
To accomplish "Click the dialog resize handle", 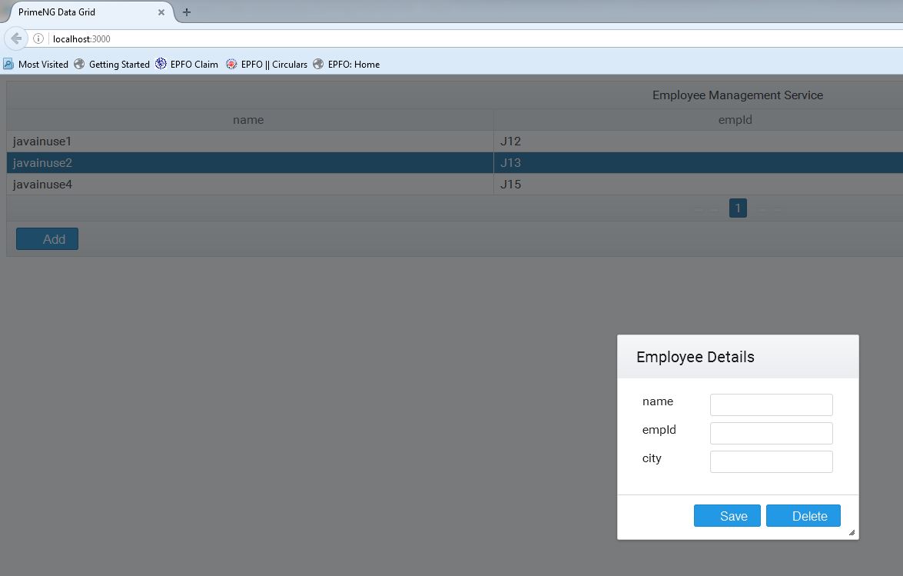I will [852, 533].
